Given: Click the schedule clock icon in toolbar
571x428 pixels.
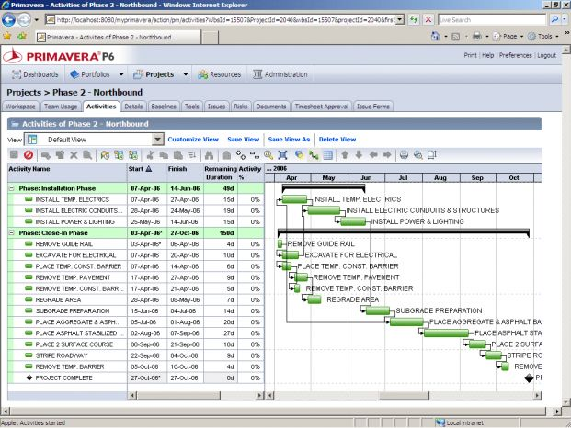Looking at the screenshot, I should [x=105, y=155].
